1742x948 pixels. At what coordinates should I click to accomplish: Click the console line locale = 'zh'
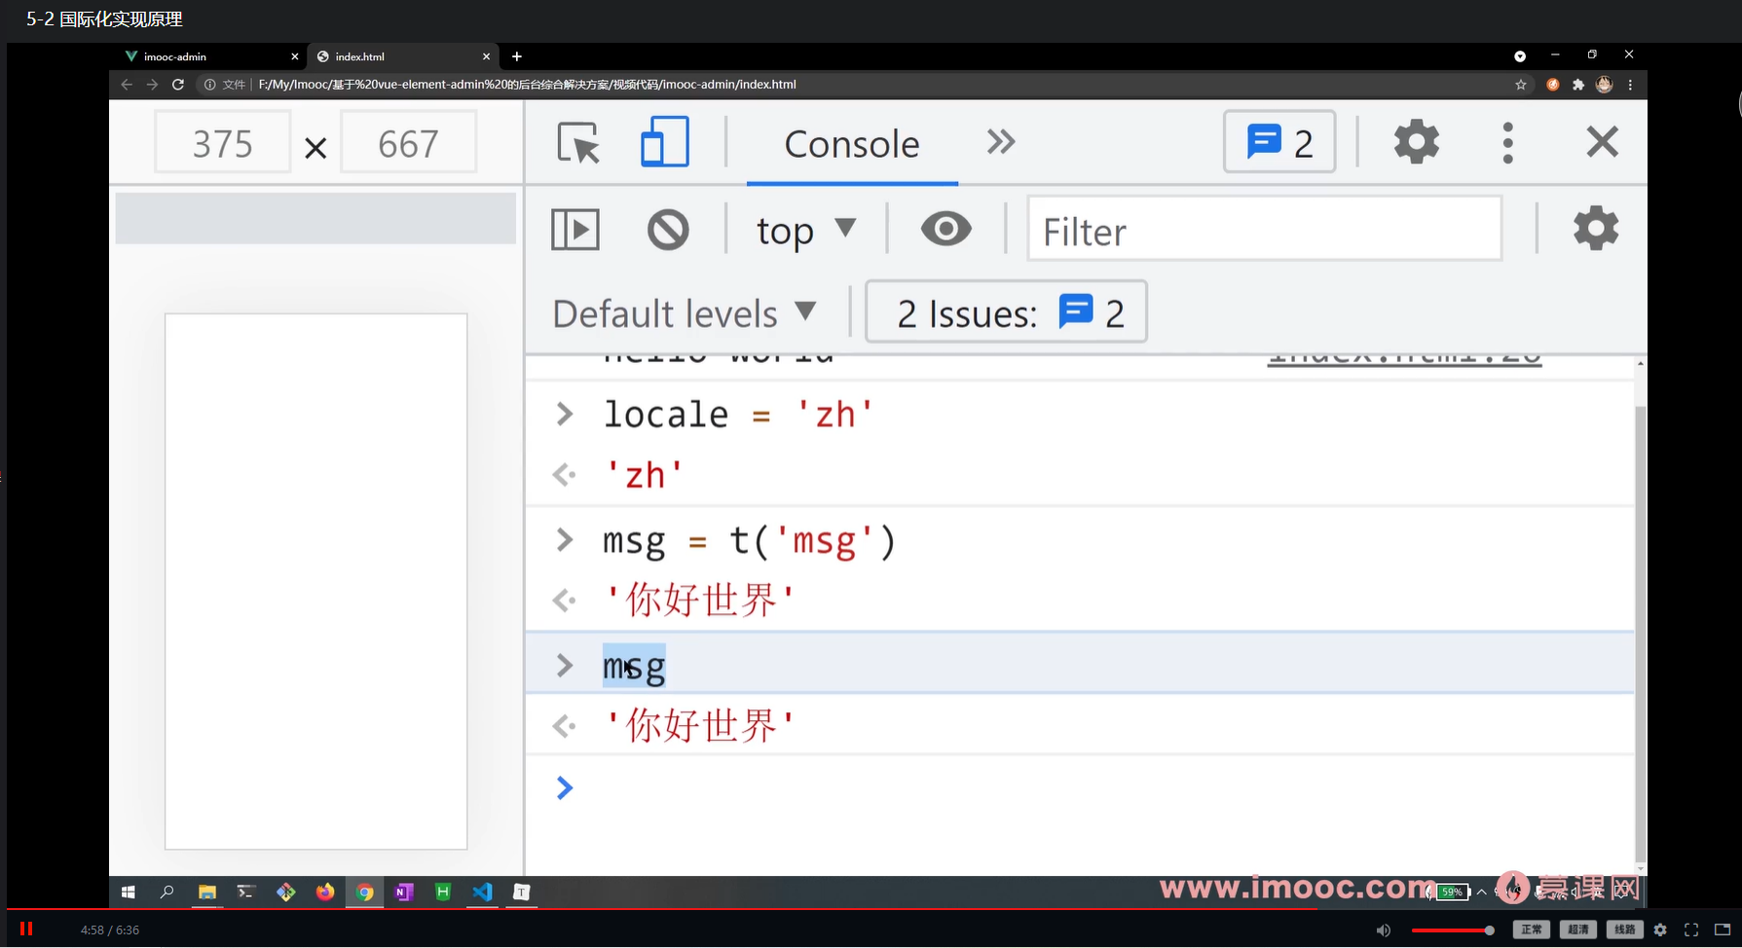point(738,415)
